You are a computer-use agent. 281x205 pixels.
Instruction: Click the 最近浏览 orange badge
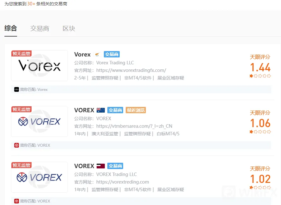(x=136, y=110)
